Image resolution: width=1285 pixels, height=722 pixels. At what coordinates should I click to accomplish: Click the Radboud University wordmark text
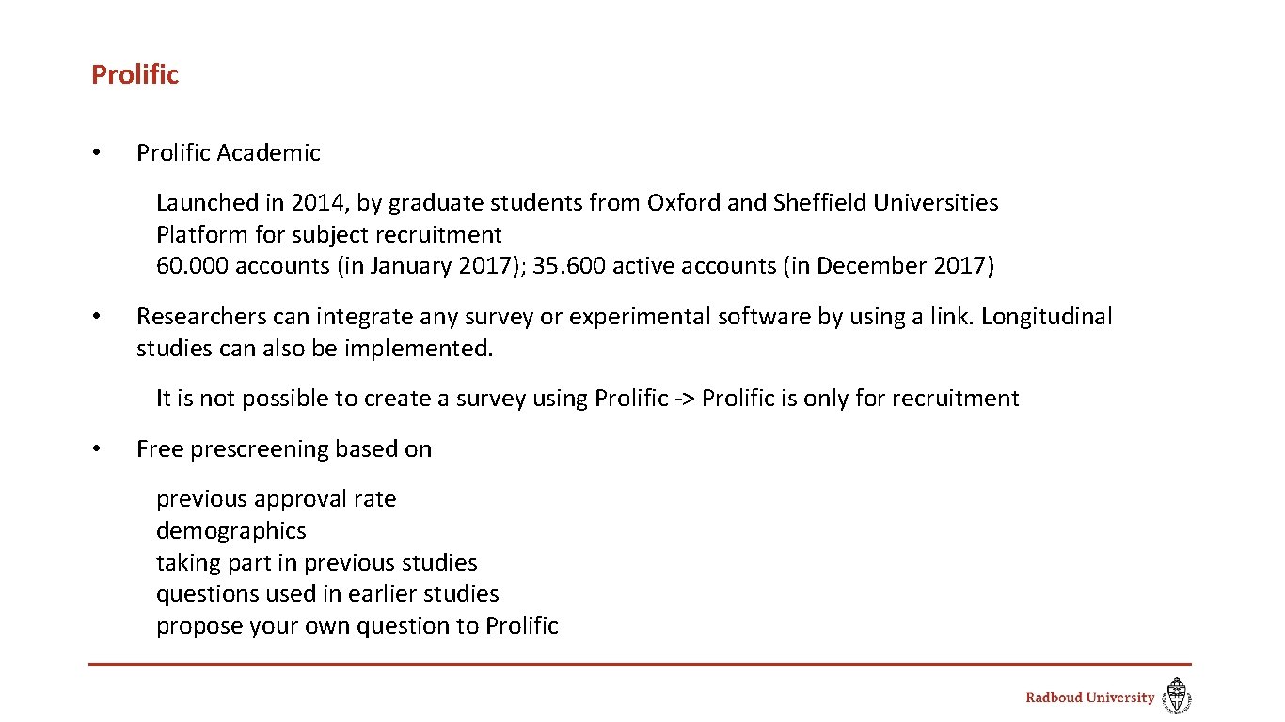(1089, 698)
